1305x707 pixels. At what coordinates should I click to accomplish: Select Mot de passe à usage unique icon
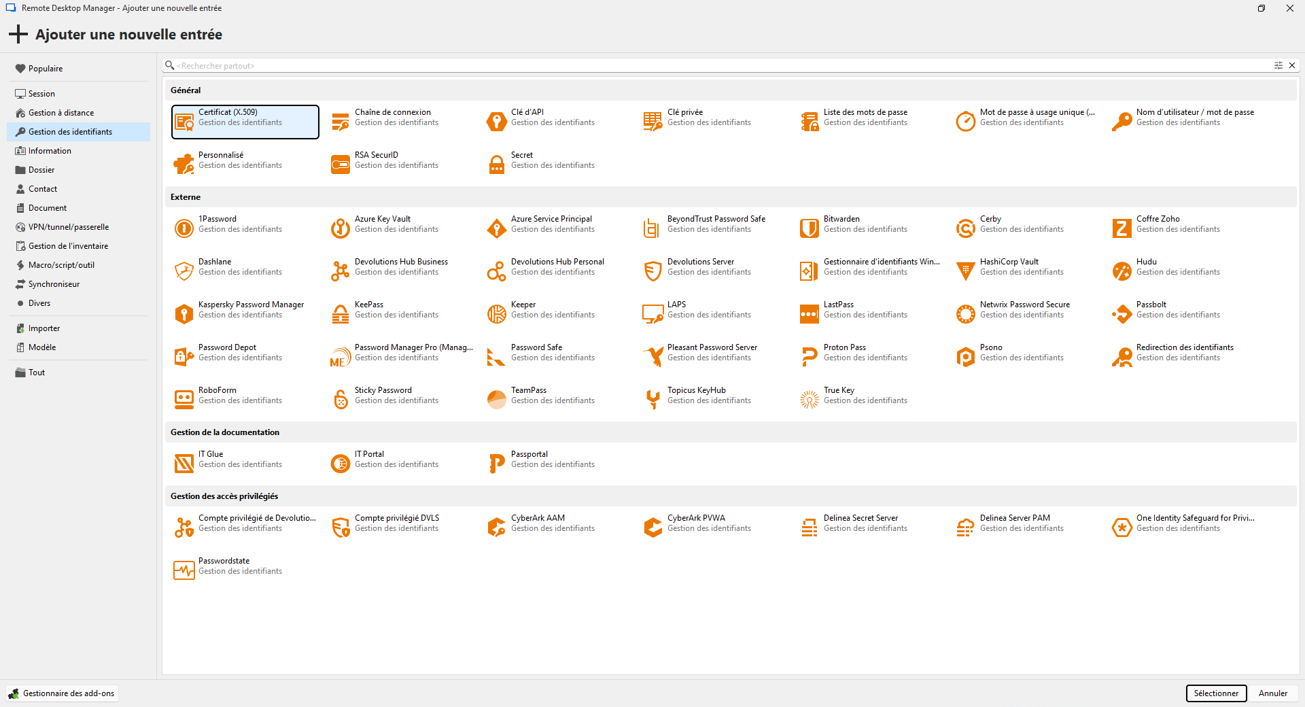point(966,122)
